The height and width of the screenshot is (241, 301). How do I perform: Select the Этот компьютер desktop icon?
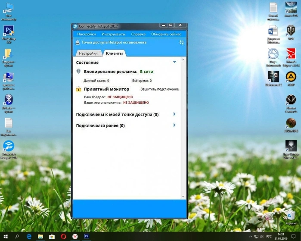[x=9, y=12]
